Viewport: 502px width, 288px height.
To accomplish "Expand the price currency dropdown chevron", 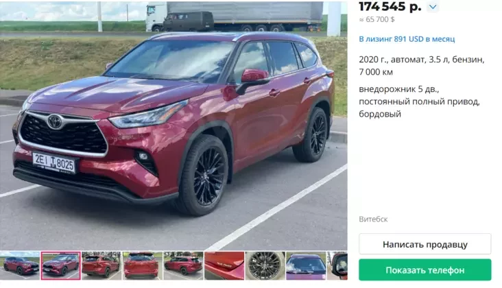I will [433, 7].
